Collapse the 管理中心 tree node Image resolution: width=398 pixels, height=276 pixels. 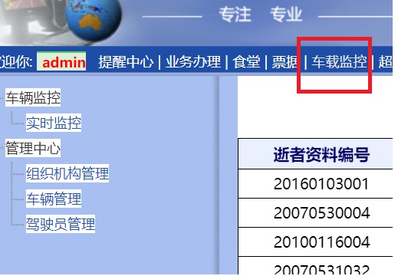click(x=33, y=148)
